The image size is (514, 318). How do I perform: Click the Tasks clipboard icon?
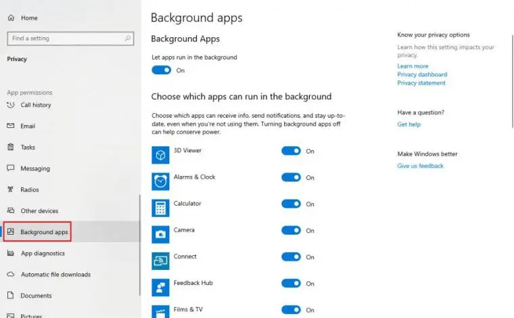click(11, 147)
